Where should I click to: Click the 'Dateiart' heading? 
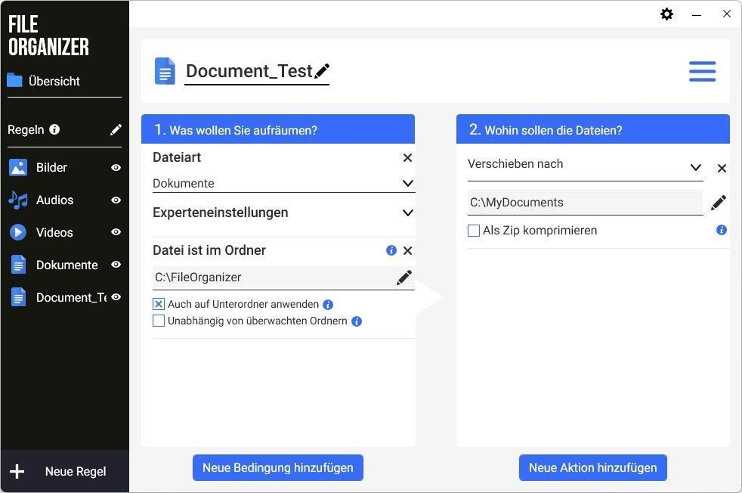[x=177, y=157]
